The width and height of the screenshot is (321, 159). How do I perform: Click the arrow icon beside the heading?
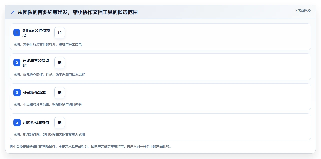point(13,12)
